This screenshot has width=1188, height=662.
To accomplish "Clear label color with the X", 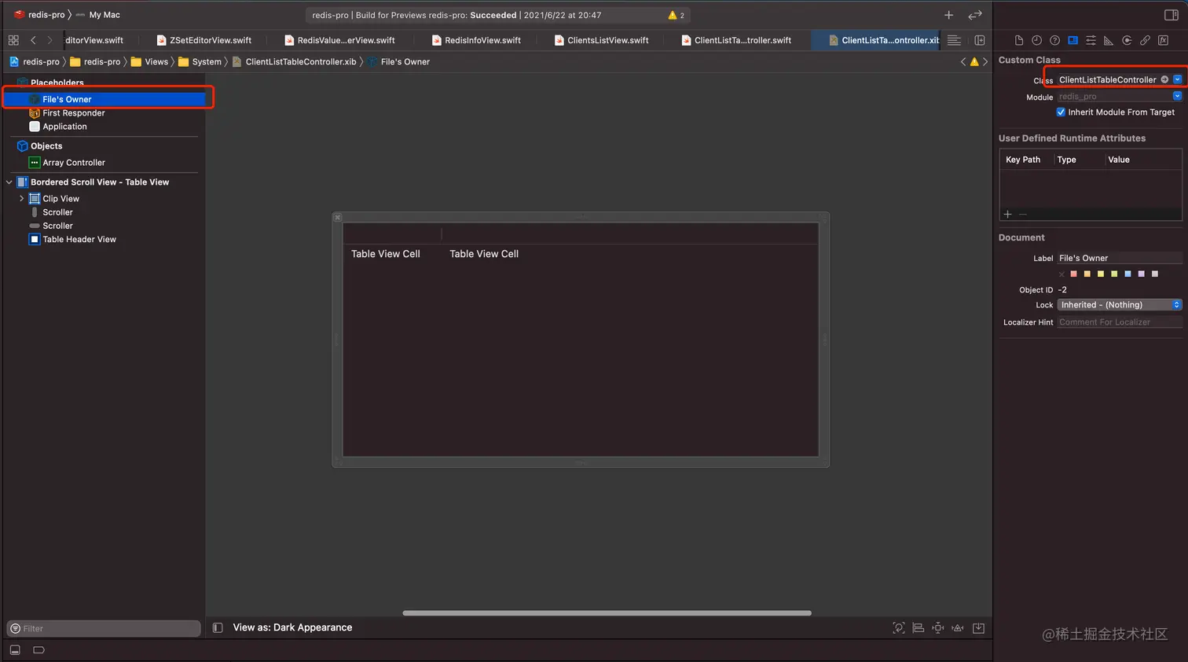I will tap(1061, 274).
